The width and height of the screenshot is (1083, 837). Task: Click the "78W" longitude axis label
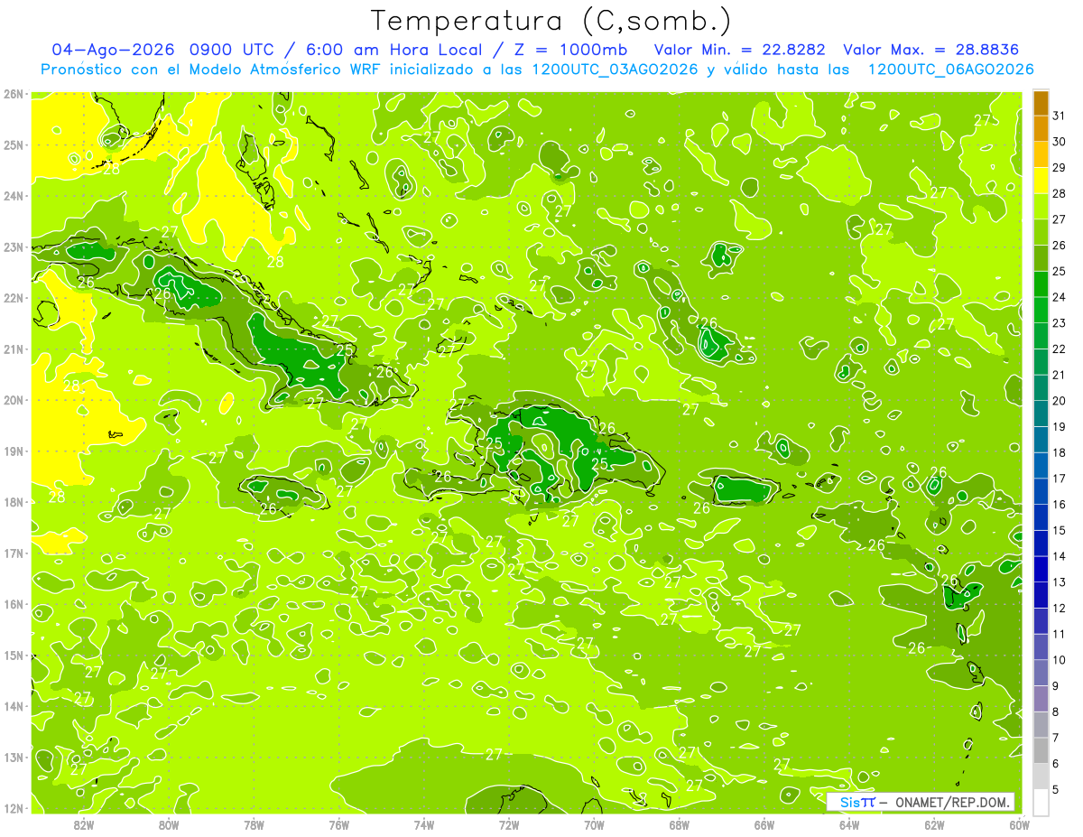tap(254, 824)
